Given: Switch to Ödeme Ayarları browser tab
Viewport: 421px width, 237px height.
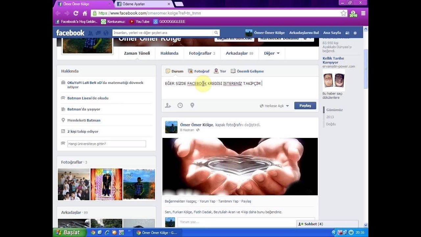Looking at the screenshot, I should click(x=144, y=4).
